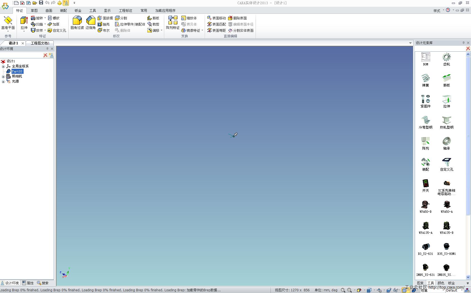Choose the 基准平面 datum plane tool
This screenshot has width=471, height=293.
pyautogui.click(x=8, y=22)
